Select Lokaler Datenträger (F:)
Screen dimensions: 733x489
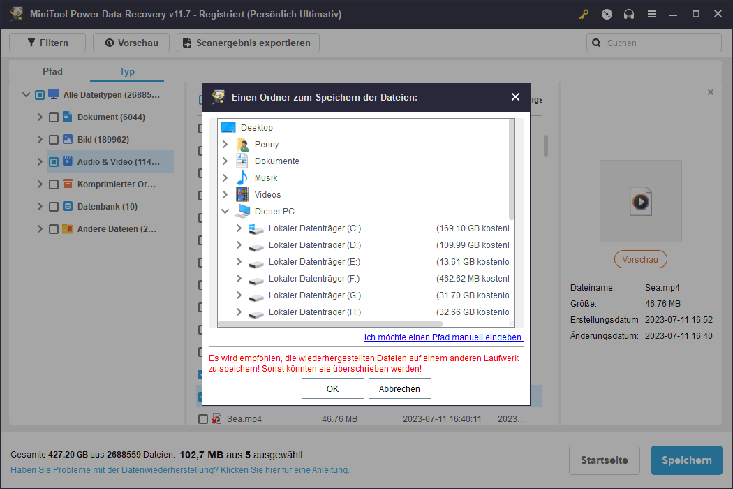[313, 279]
